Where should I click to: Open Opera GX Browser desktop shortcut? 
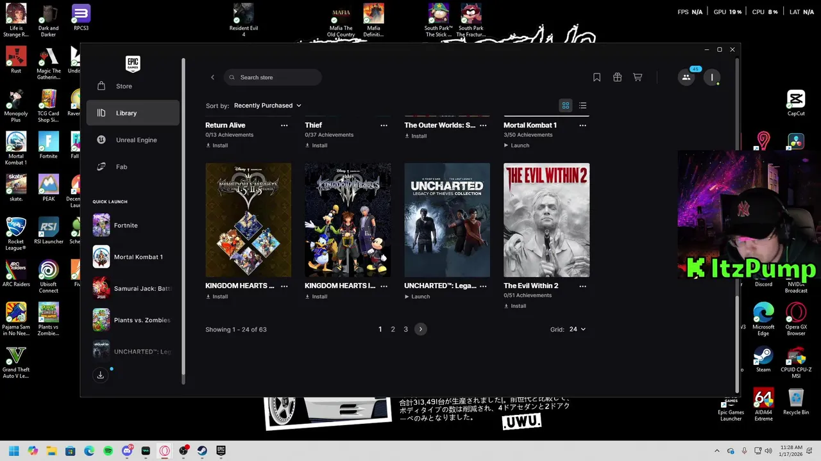(796, 318)
